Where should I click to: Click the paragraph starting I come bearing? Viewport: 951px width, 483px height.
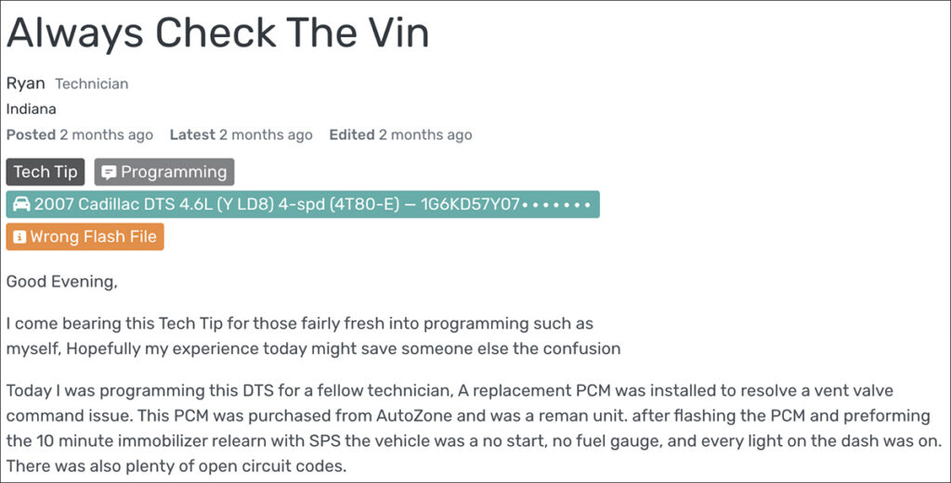tap(313, 337)
